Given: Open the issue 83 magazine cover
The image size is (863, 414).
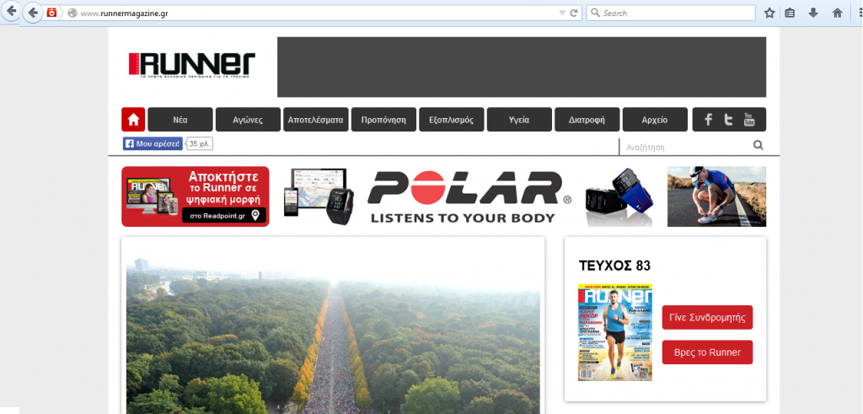Looking at the screenshot, I should [x=614, y=332].
